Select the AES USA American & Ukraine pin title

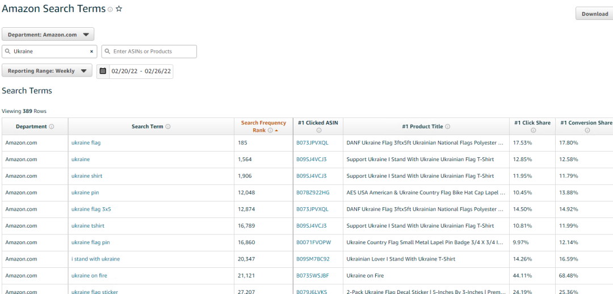426,193
